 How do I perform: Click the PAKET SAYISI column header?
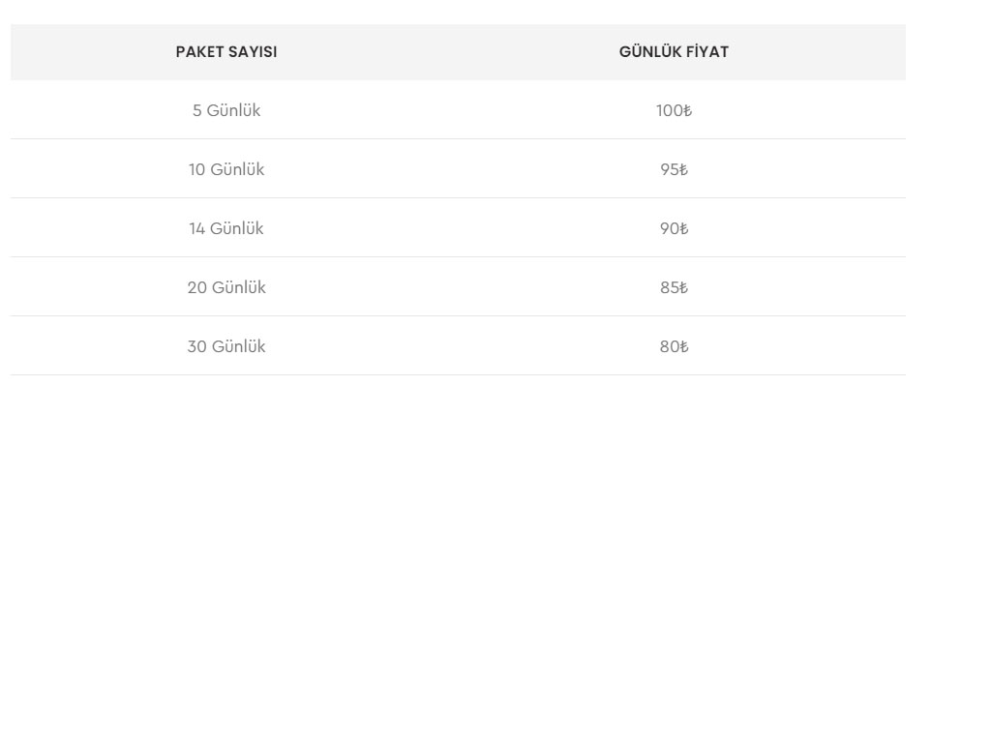[x=226, y=52]
